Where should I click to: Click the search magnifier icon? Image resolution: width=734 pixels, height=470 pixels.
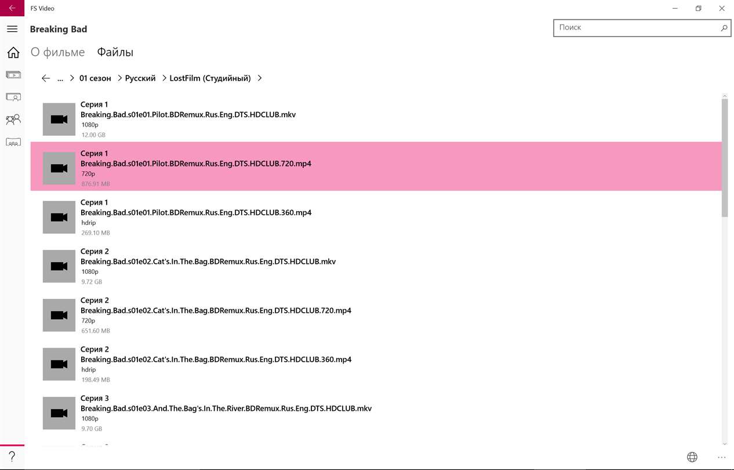(724, 27)
